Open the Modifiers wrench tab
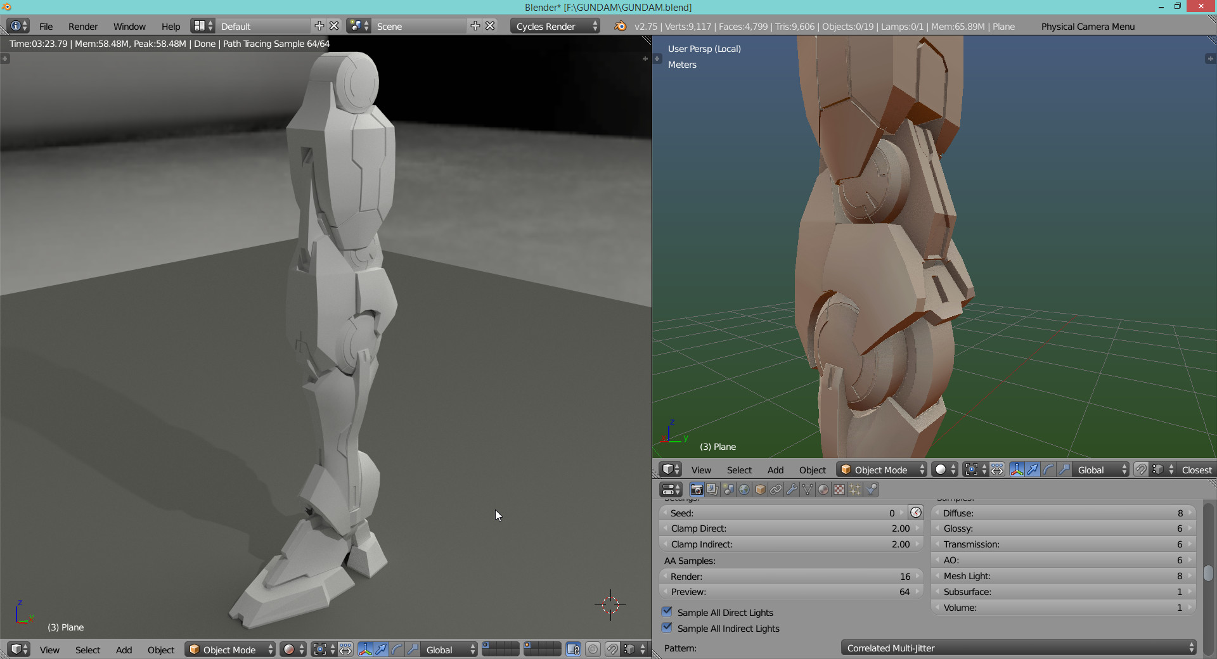Image resolution: width=1217 pixels, height=659 pixels. pyautogui.click(x=792, y=490)
